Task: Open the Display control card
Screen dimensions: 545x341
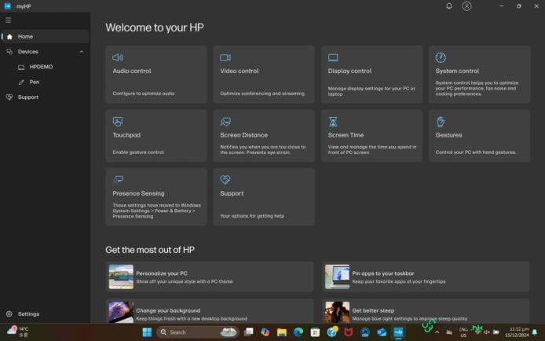Action: click(371, 75)
